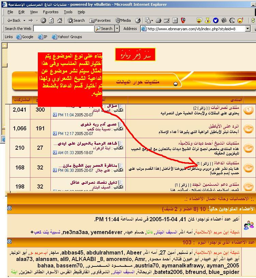256x278 pixels.
Task: Open the Favorites menu in menu bar
Action: coord(50,12)
